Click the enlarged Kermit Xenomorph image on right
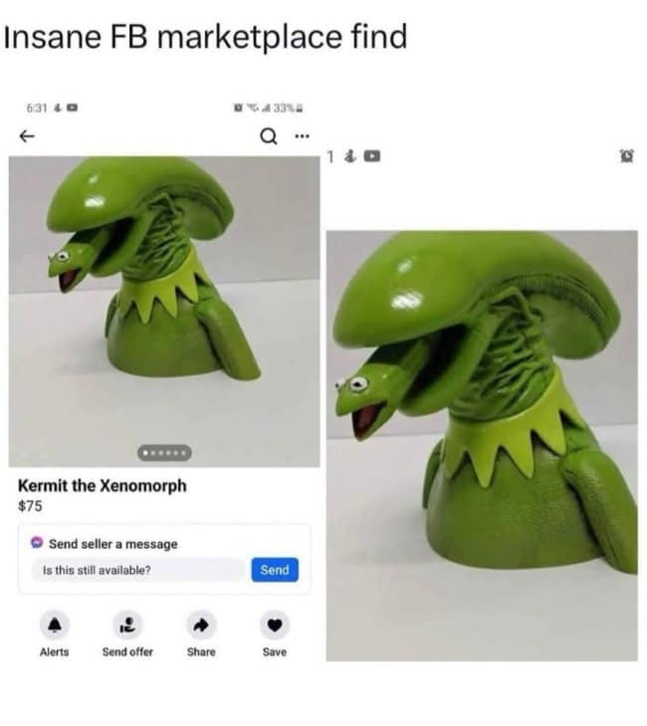 coord(482,446)
